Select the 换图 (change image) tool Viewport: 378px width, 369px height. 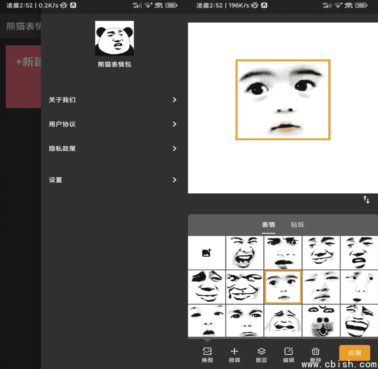pyautogui.click(x=207, y=354)
